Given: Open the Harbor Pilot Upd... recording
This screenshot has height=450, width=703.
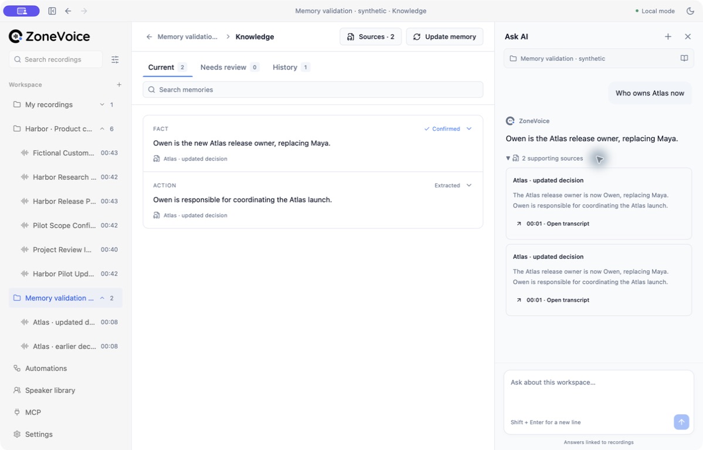Looking at the screenshot, I should tap(66, 274).
